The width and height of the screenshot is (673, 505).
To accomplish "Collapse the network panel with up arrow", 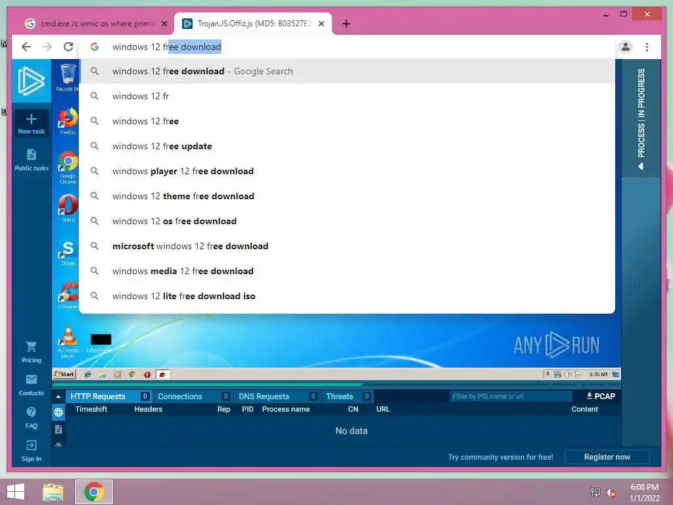I will (58, 397).
